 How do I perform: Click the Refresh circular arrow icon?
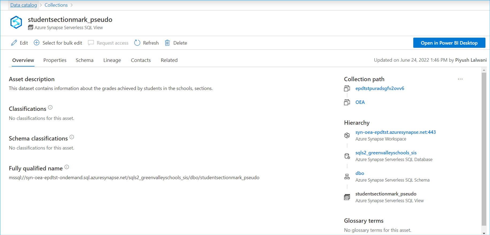point(137,43)
